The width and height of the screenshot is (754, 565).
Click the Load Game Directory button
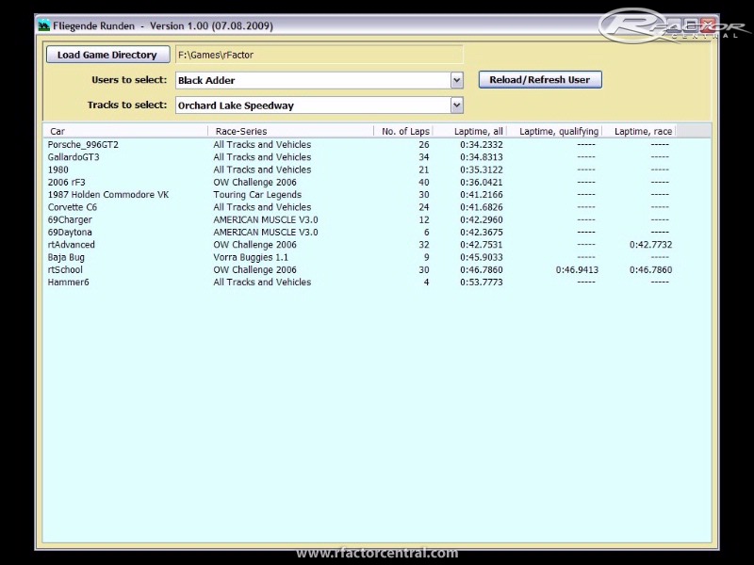coord(107,55)
